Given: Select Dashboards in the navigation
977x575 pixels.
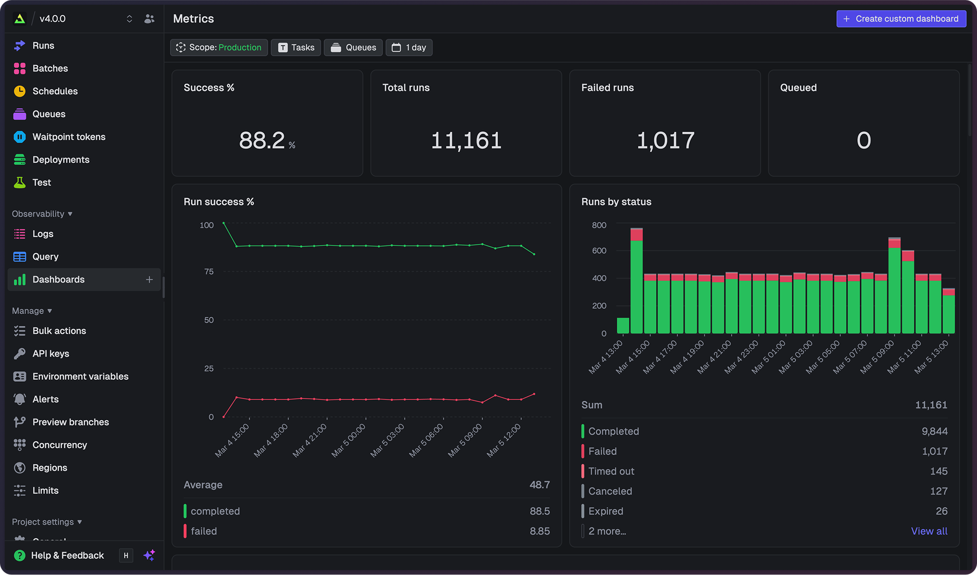Looking at the screenshot, I should point(58,279).
